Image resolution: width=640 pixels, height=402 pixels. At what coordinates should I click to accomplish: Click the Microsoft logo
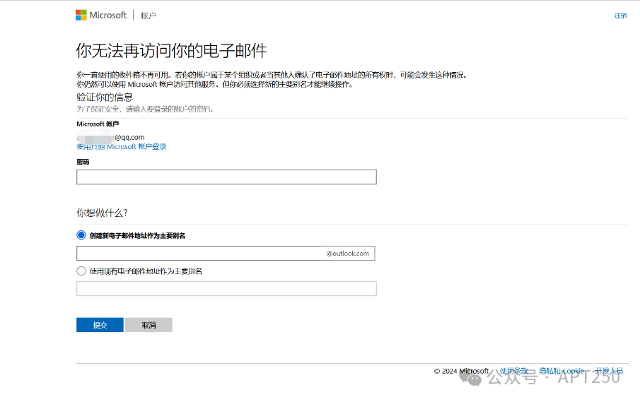(101, 16)
